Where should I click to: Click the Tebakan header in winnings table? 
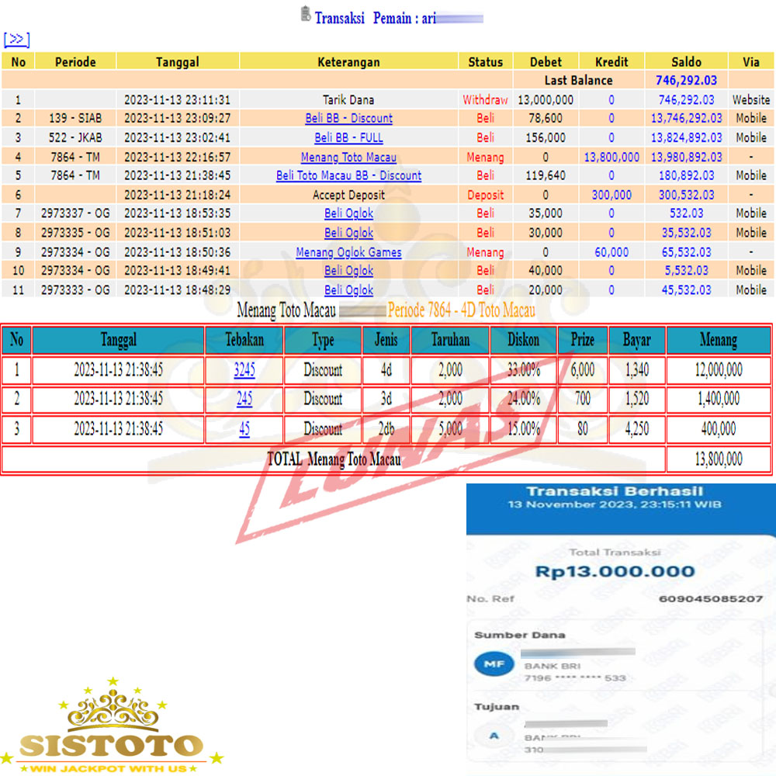tap(244, 340)
